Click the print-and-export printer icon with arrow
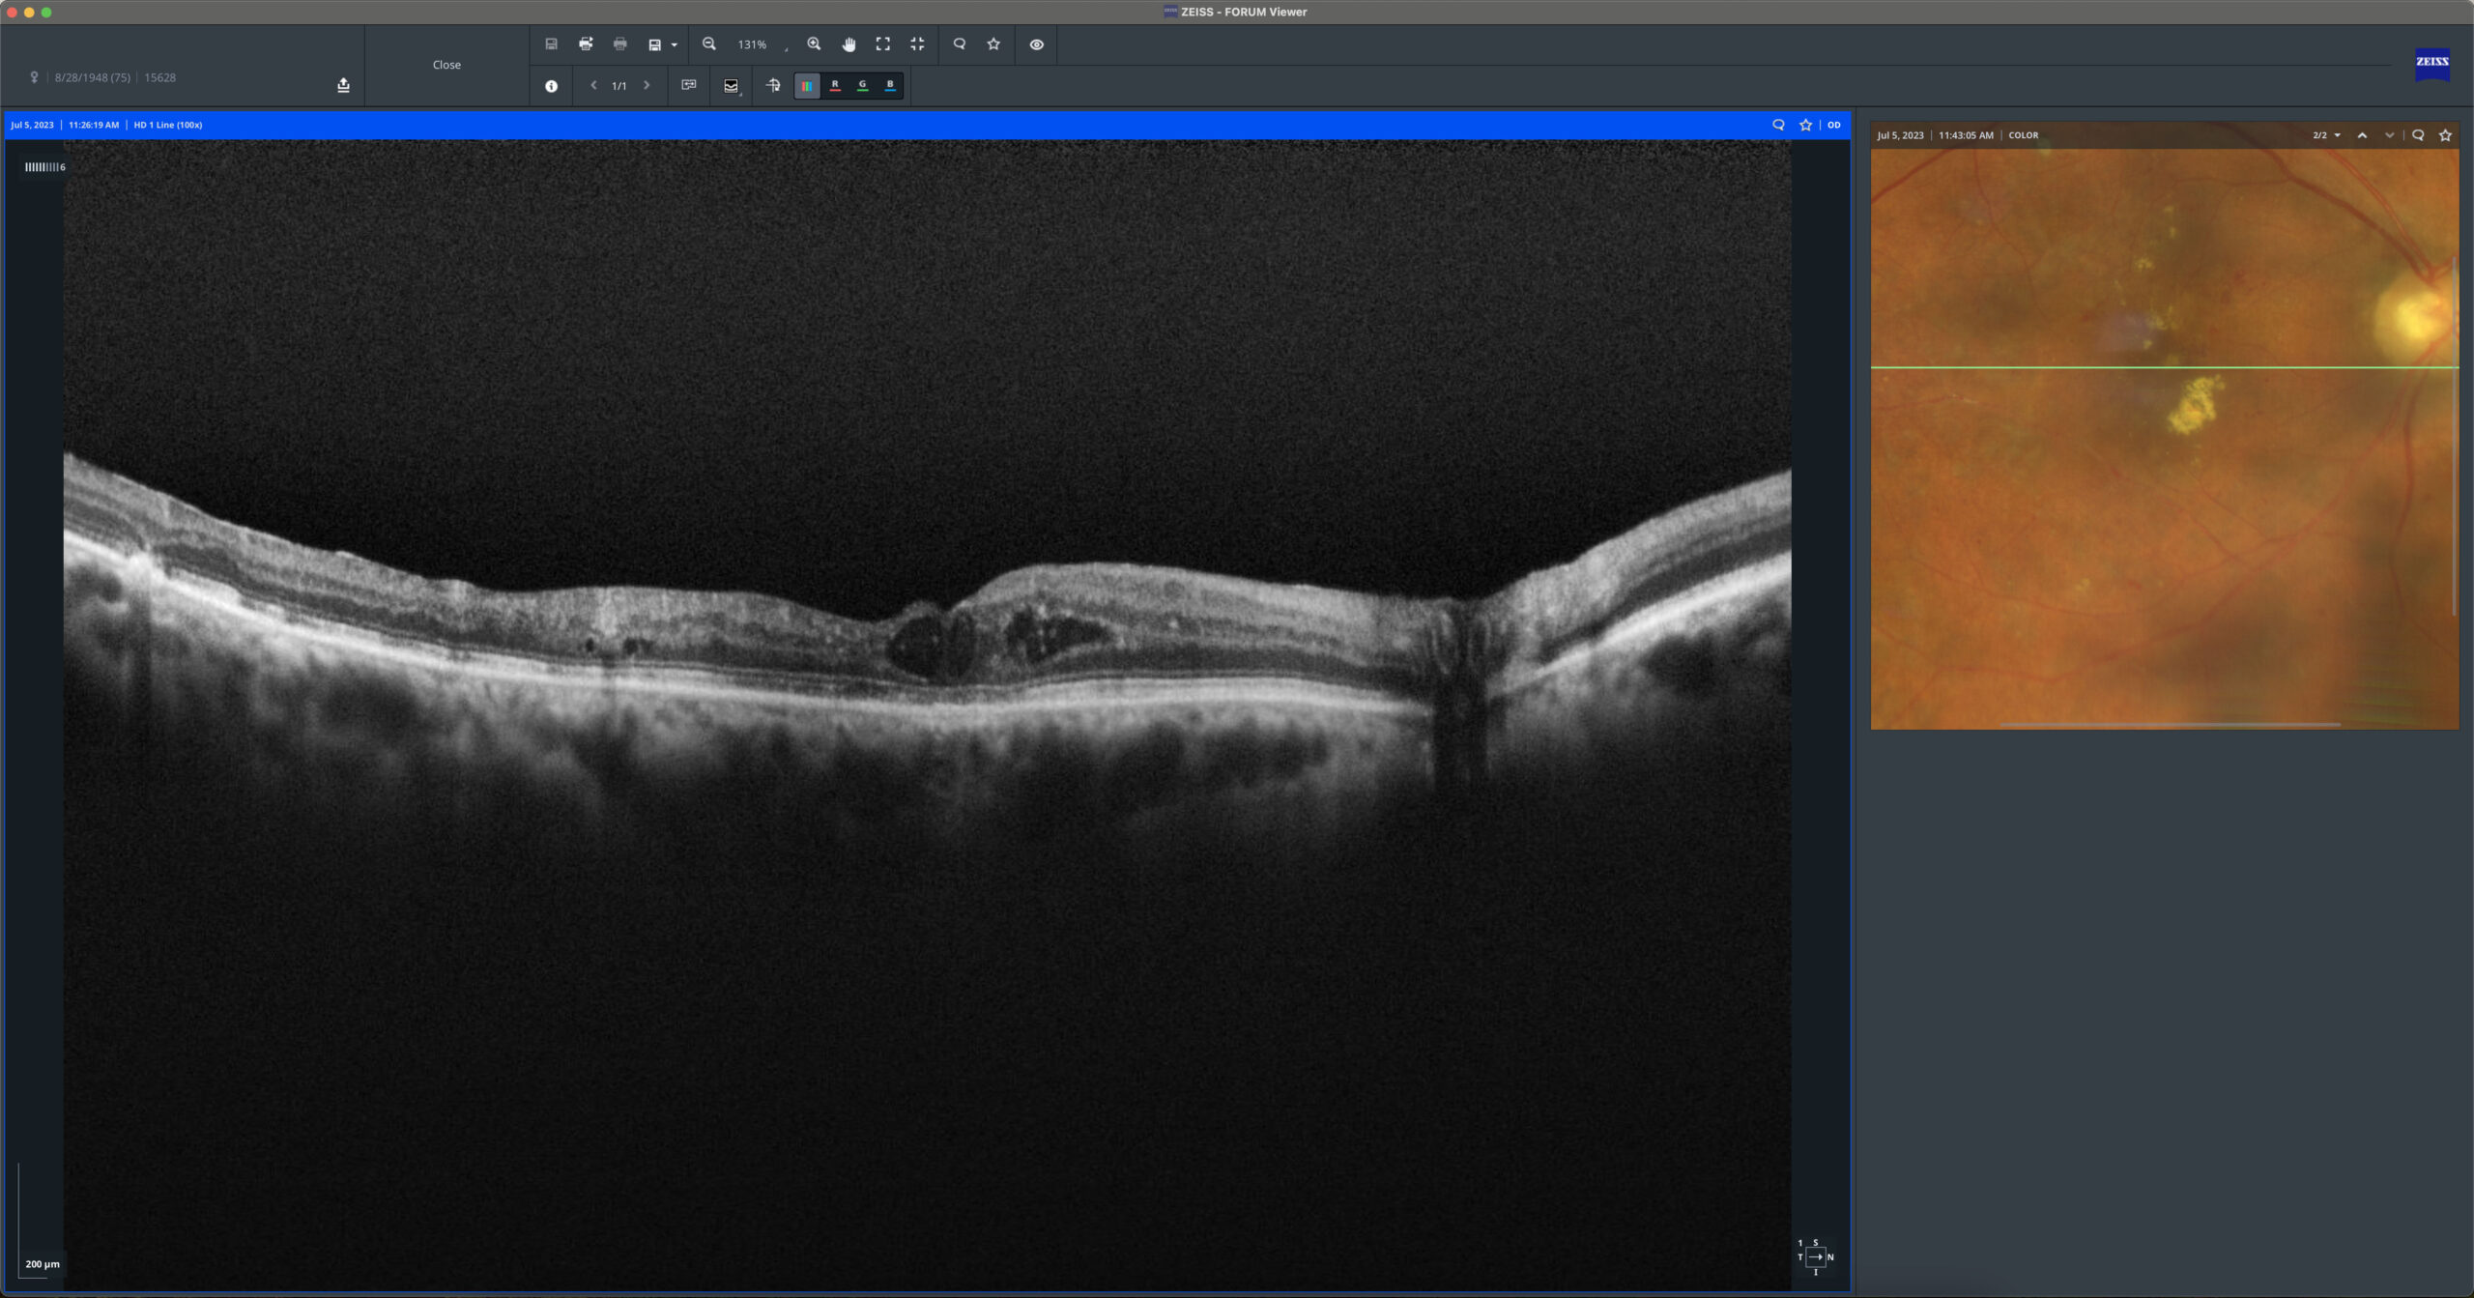2474x1298 pixels. (x=586, y=44)
